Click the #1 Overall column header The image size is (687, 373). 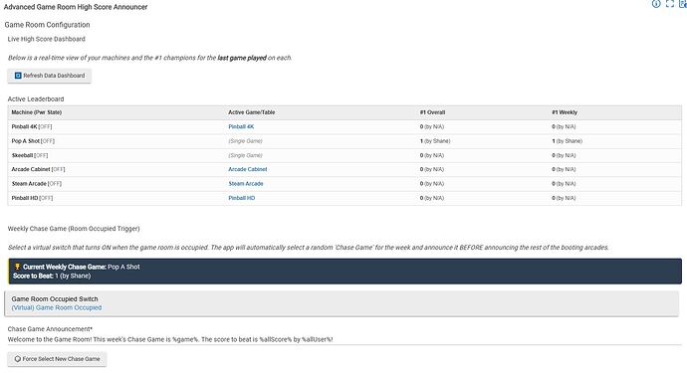click(x=432, y=112)
